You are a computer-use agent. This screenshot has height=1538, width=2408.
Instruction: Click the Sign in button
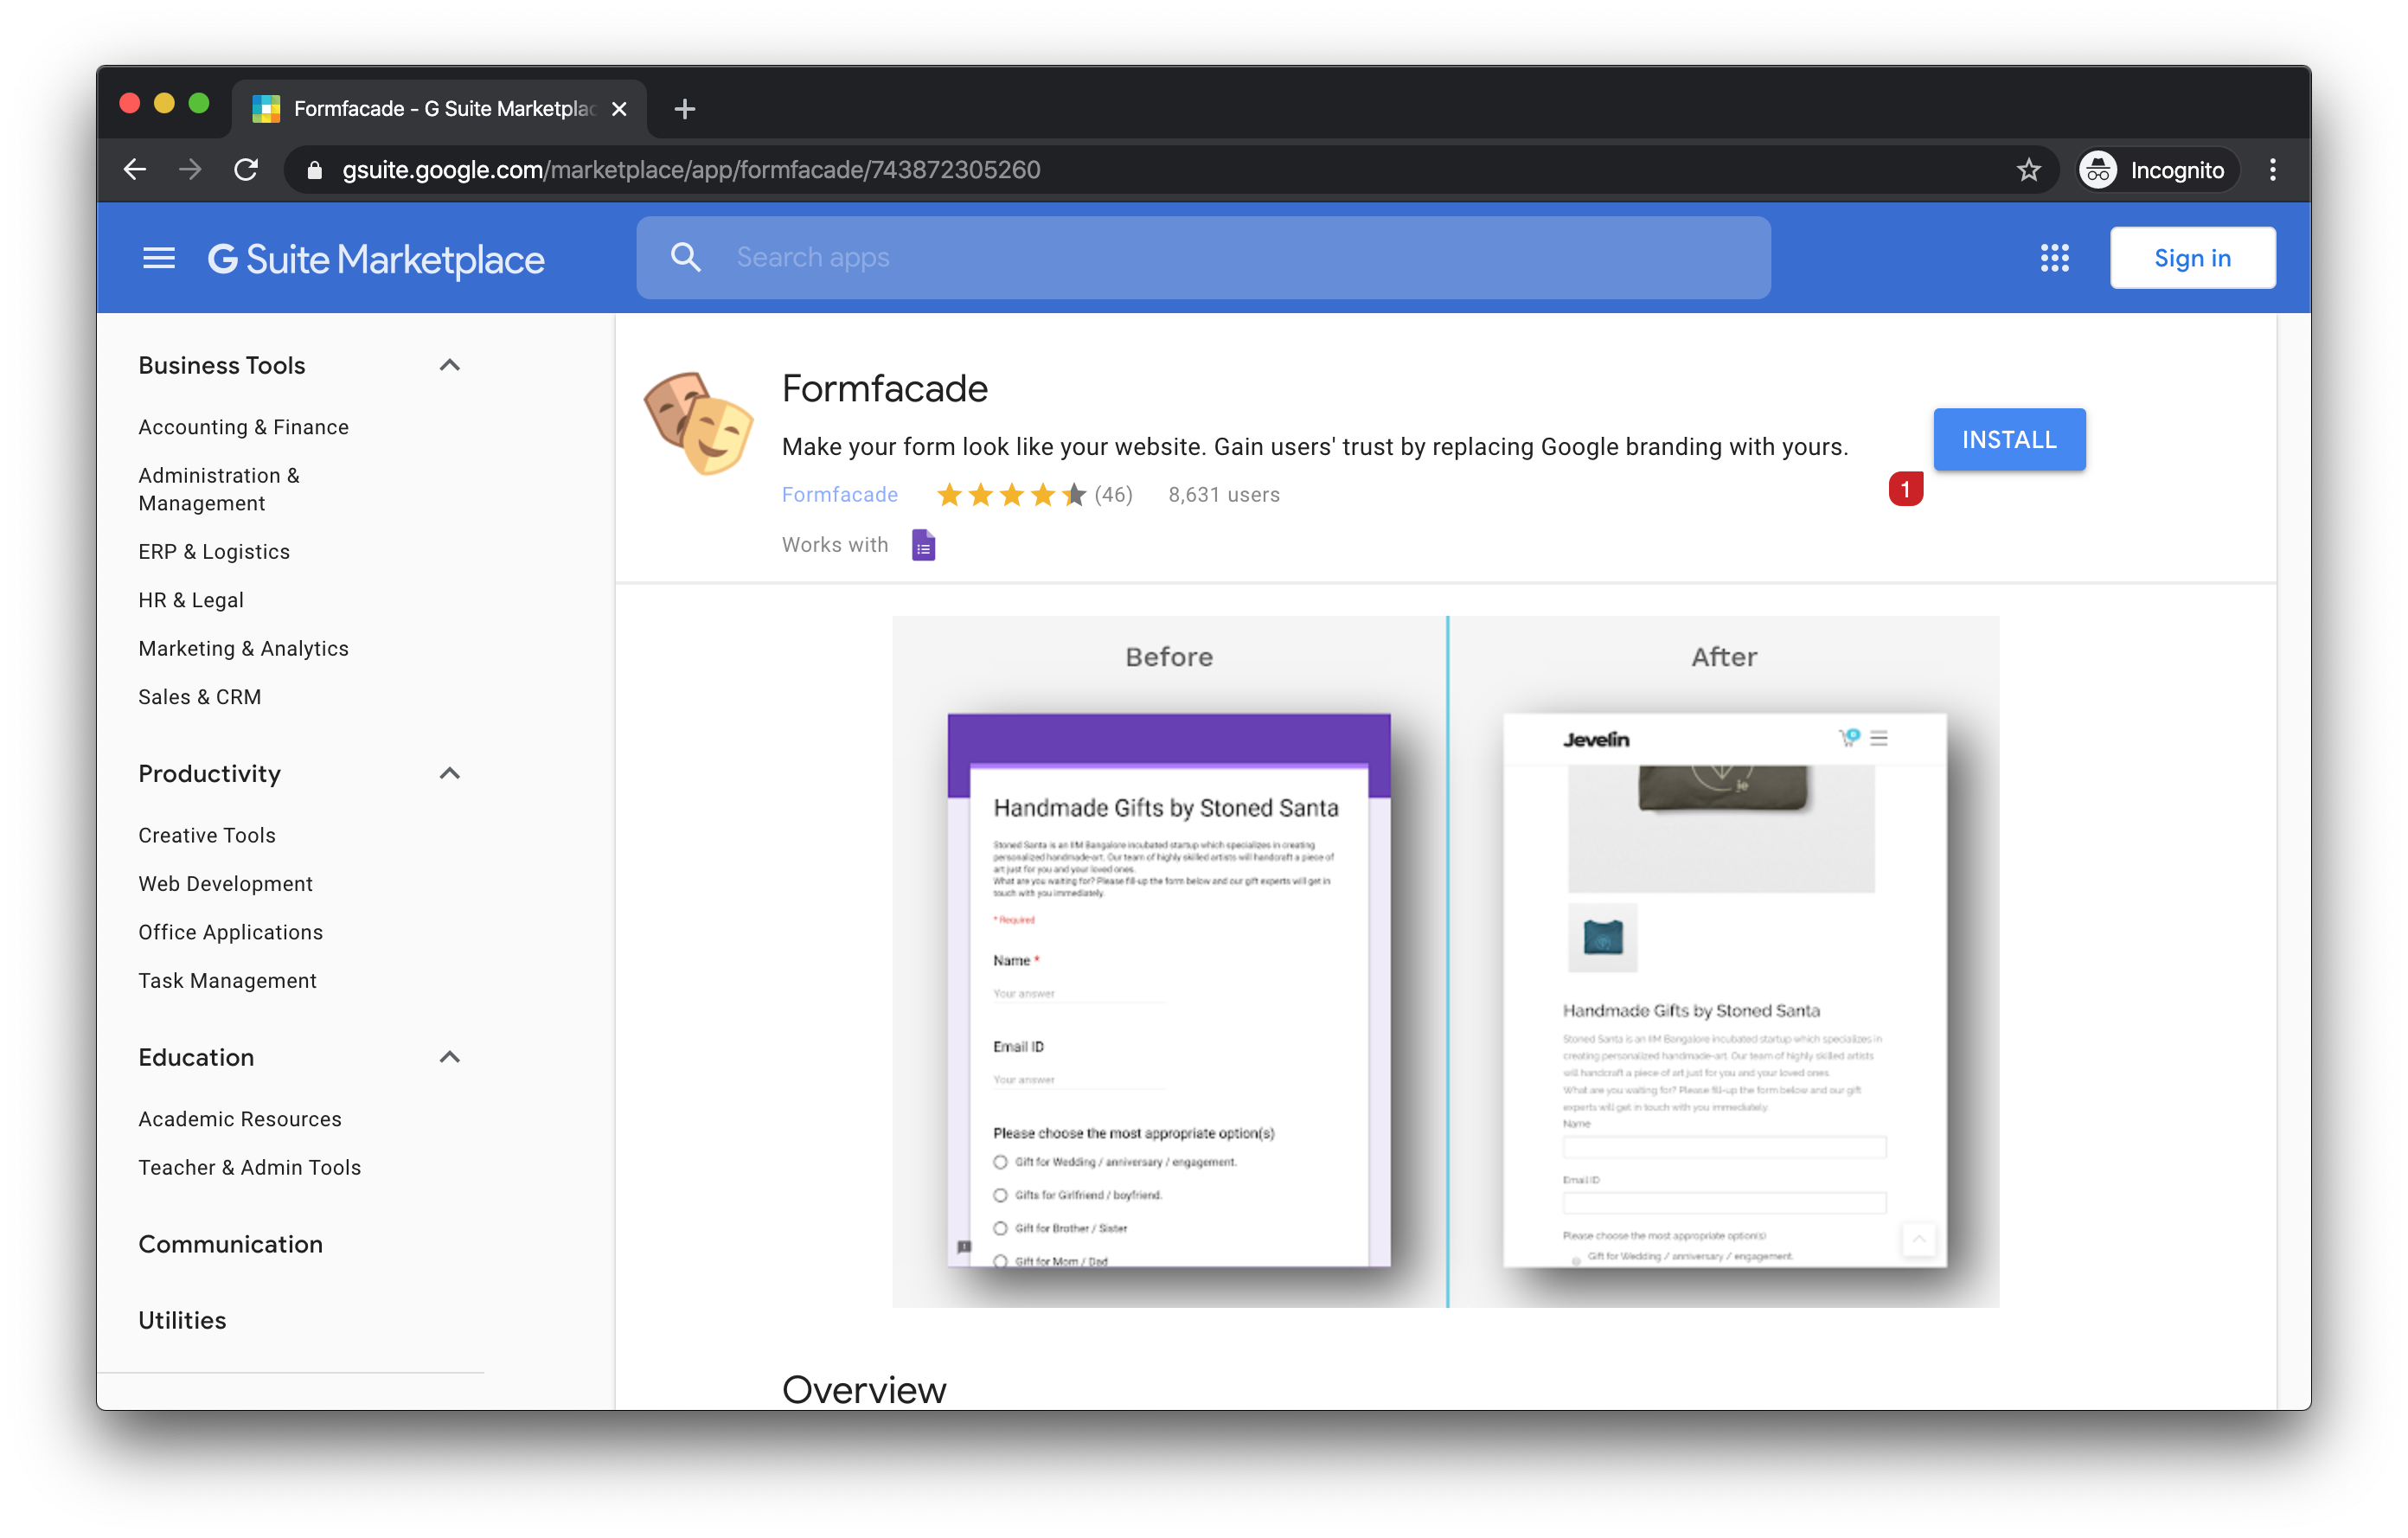(2191, 258)
